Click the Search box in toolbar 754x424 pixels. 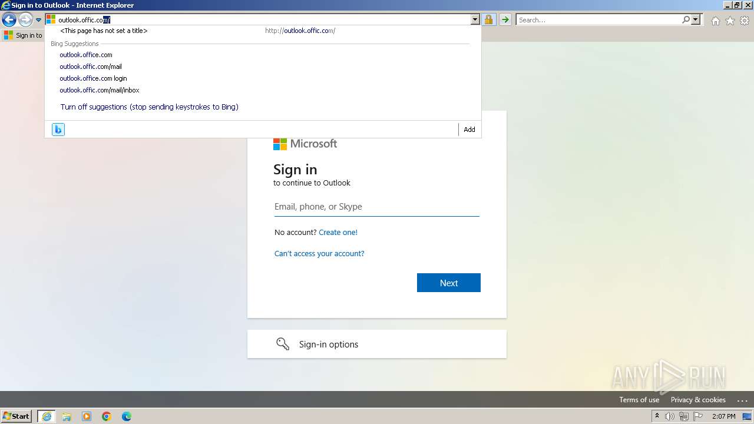[x=598, y=20]
